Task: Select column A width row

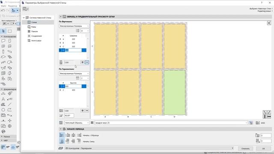Action: pyautogui.click(x=73, y=39)
